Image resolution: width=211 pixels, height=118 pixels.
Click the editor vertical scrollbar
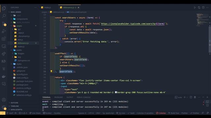(x=210, y=39)
